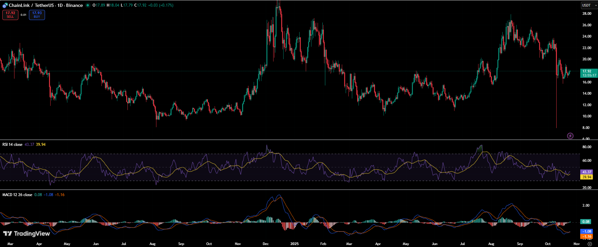Click the blue -1.08 MACD value label
This screenshot has height=247, width=598.
tap(586, 232)
